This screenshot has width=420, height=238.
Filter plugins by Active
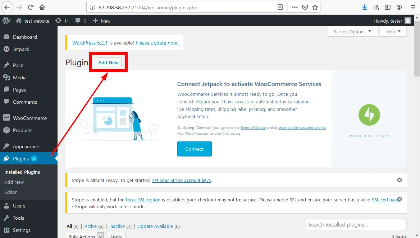tap(91, 226)
